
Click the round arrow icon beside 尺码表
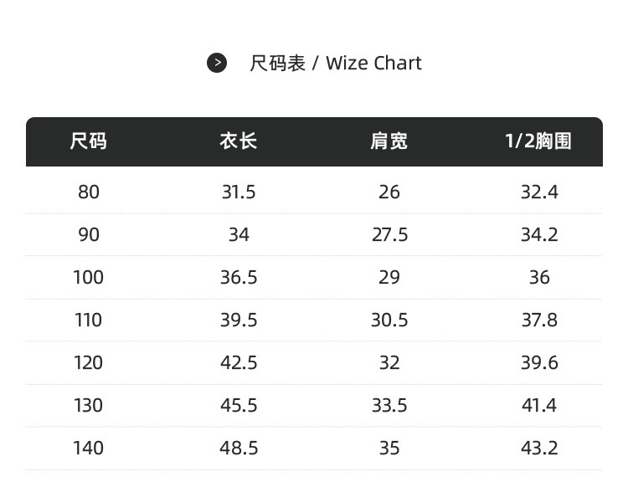point(217,63)
